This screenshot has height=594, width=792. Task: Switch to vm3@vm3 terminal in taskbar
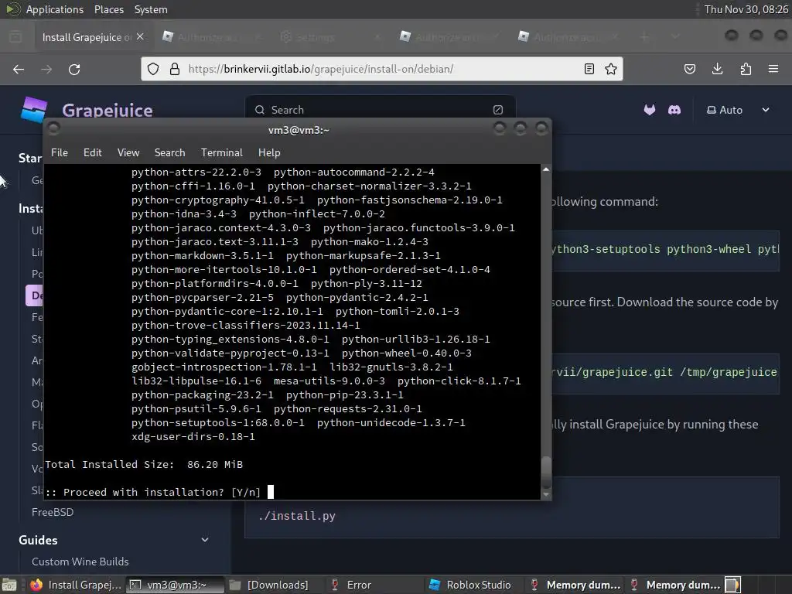175,585
